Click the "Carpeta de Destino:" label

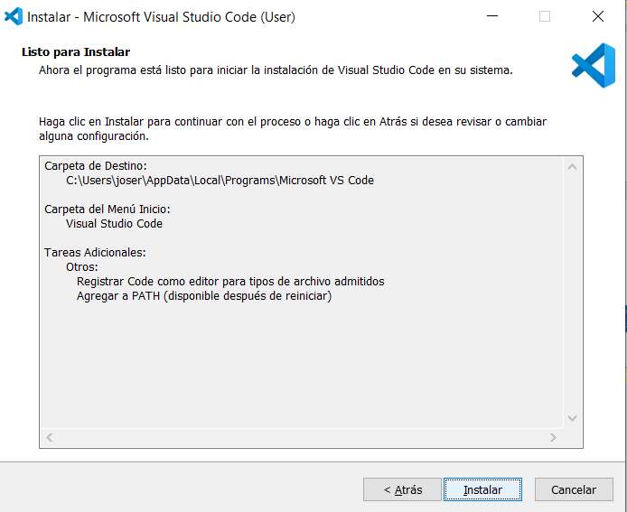pos(95,165)
